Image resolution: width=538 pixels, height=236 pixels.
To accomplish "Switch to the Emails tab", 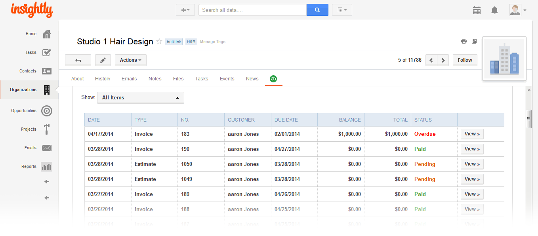I will click(x=129, y=79).
